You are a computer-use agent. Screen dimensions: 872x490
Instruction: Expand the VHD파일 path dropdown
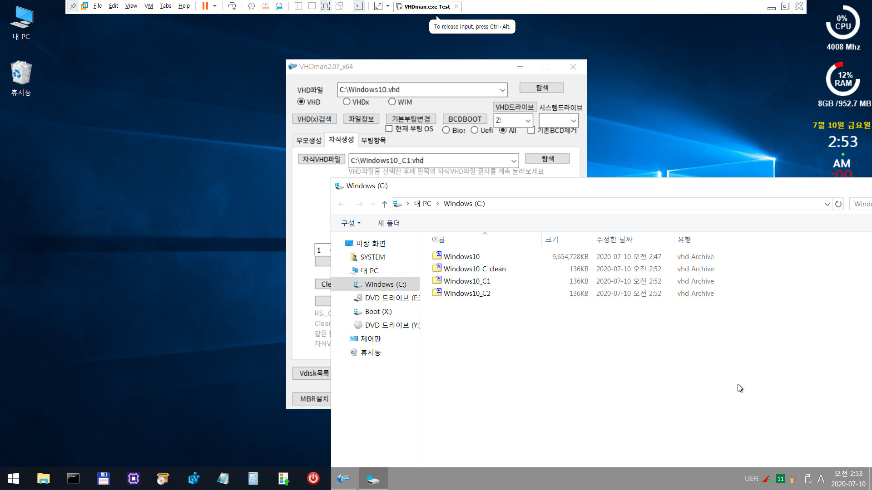502,90
